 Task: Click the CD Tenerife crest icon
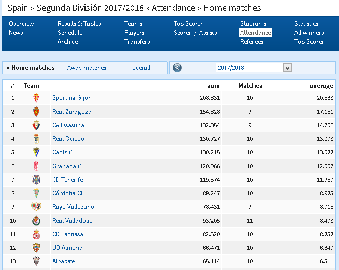pyautogui.click(x=36, y=180)
